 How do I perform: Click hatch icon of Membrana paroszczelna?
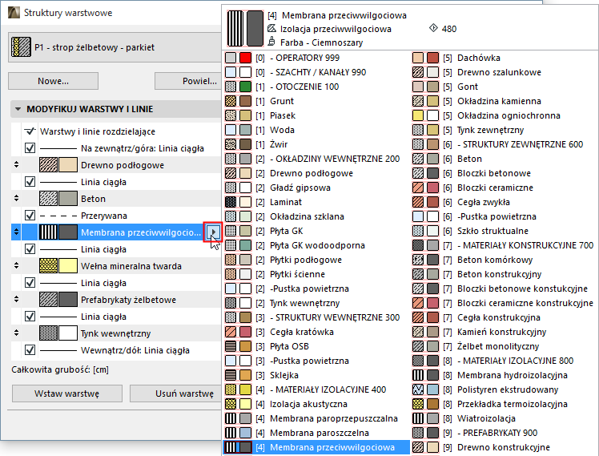tap(231, 433)
